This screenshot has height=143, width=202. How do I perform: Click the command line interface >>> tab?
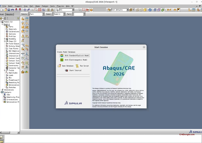[x=2, y=142]
